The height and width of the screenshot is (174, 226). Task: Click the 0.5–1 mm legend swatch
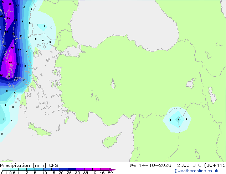14,169
